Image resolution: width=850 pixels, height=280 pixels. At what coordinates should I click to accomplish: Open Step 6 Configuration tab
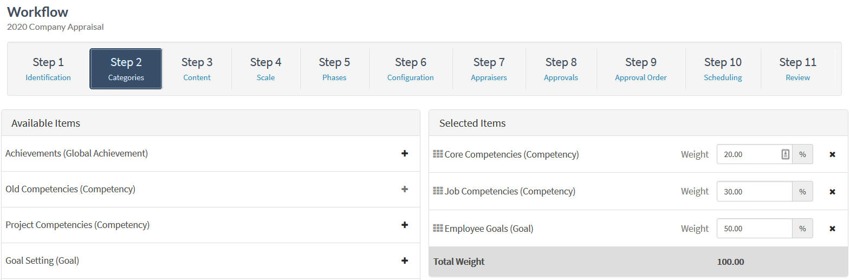(x=410, y=69)
